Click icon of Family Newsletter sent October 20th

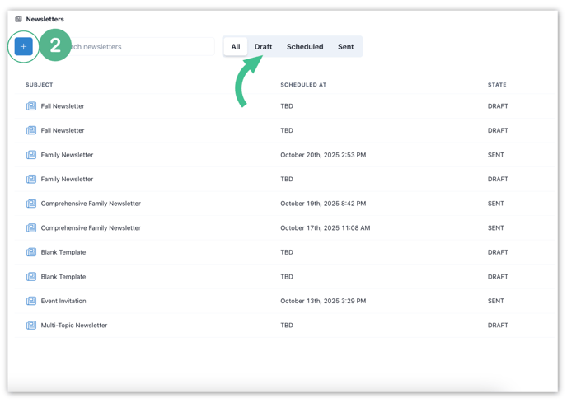[31, 155]
